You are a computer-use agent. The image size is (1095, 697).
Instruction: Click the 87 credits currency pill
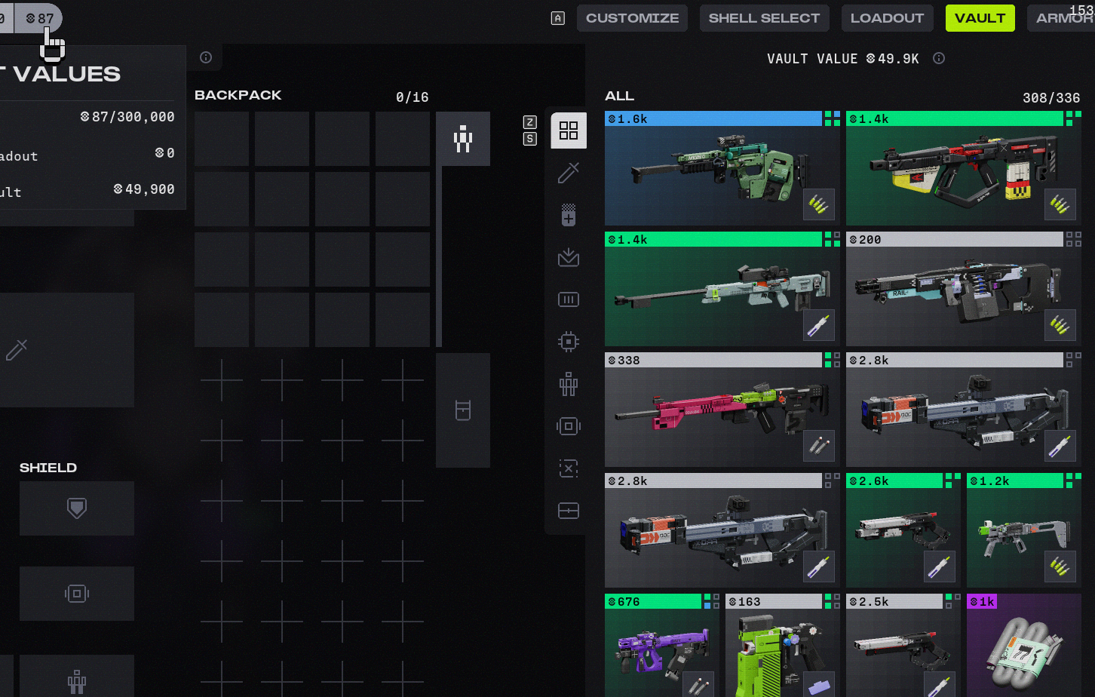[39, 18]
